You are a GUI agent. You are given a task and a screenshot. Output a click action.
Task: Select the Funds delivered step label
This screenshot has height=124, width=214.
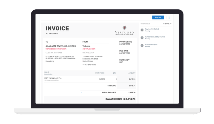point(151,44)
